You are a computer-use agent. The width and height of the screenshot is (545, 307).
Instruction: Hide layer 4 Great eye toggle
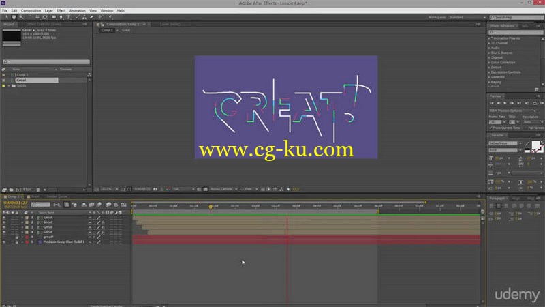point(4,232)
